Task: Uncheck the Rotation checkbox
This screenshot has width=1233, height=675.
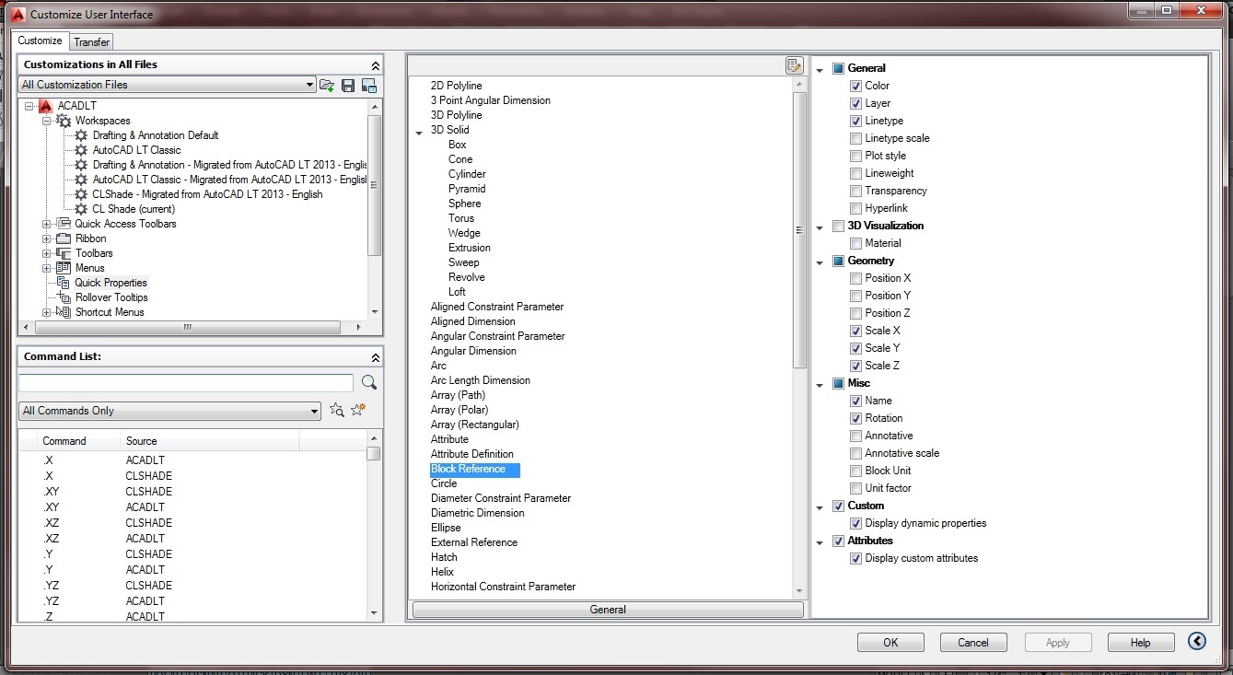Action: [x=856, y=418]
